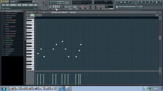
Task: Click the FL Studio taskbar button
Action: tap(62, 88)
